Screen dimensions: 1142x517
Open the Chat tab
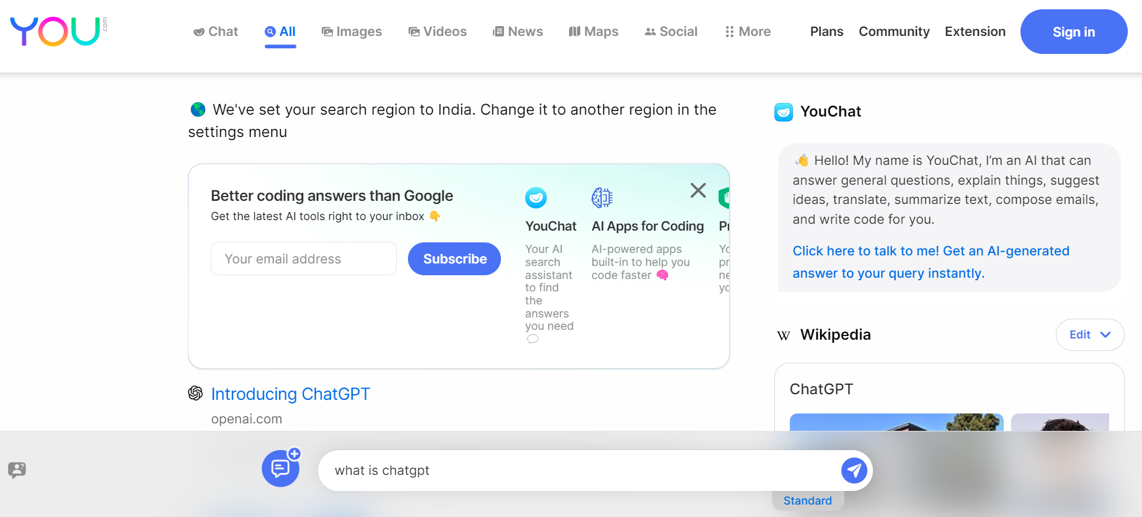click(x=216, y=32)
